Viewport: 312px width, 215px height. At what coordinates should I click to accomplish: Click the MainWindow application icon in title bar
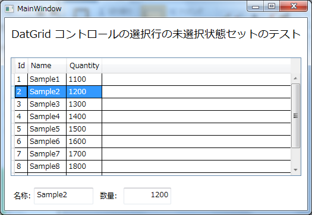pos(9,9)
